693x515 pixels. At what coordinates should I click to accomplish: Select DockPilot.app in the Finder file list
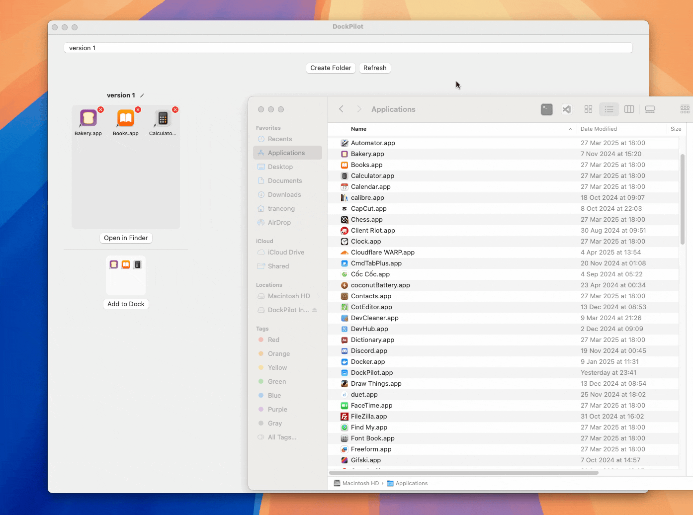coord(503,373)
